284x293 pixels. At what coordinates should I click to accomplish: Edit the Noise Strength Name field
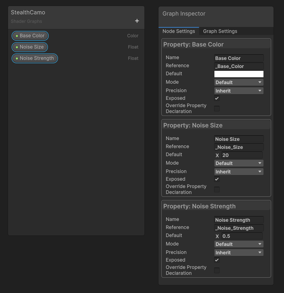point(239,220)
